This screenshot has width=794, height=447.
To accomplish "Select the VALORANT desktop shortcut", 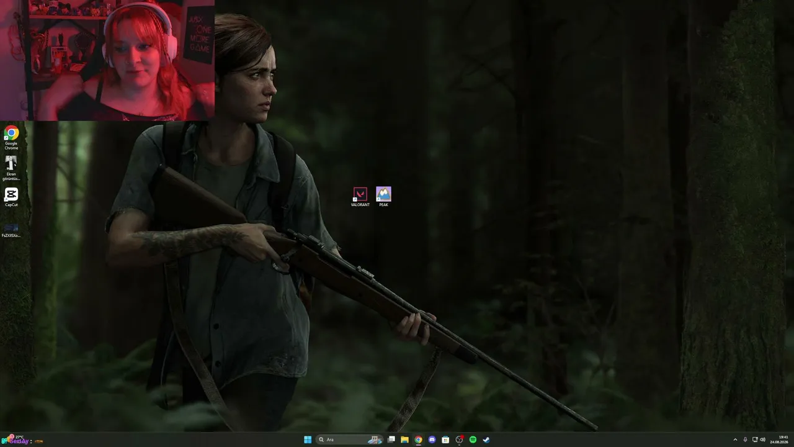I will point(360,197).
